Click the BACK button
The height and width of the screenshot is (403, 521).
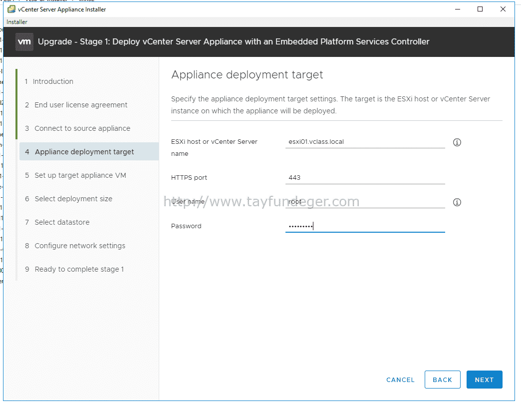point(443,380)
